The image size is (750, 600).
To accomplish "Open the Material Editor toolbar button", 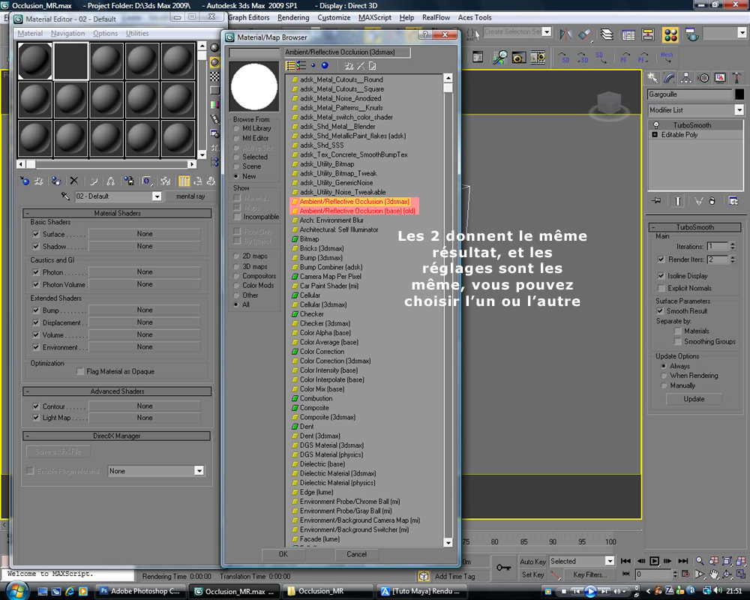I will 670,34.
